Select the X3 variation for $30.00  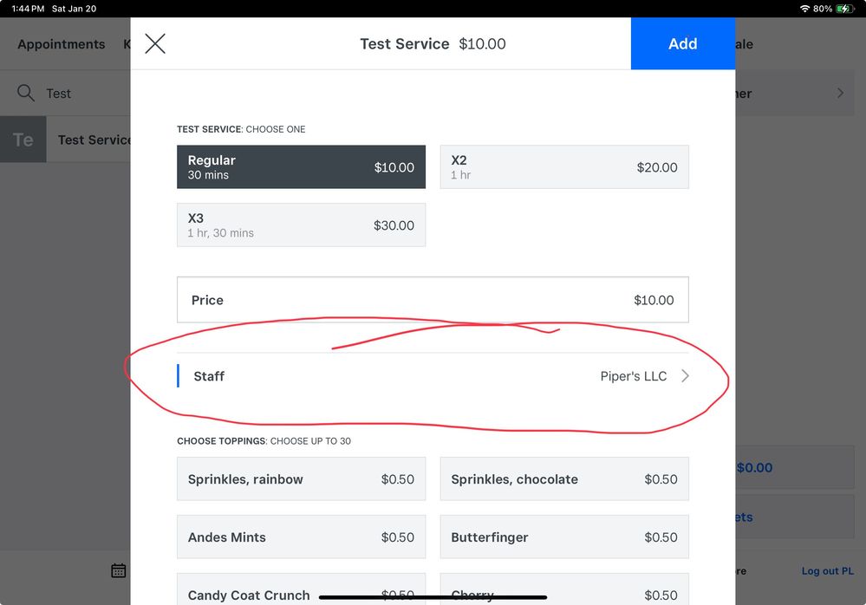click(x=301, y=225)
